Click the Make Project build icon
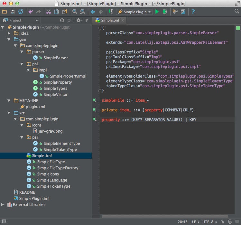This screenshot has height=225, width=241. [111, 12]
